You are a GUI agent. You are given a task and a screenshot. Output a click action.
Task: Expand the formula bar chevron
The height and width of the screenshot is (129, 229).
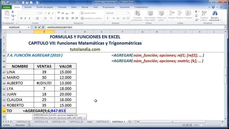pyautogui.click(x=225, y=27)
